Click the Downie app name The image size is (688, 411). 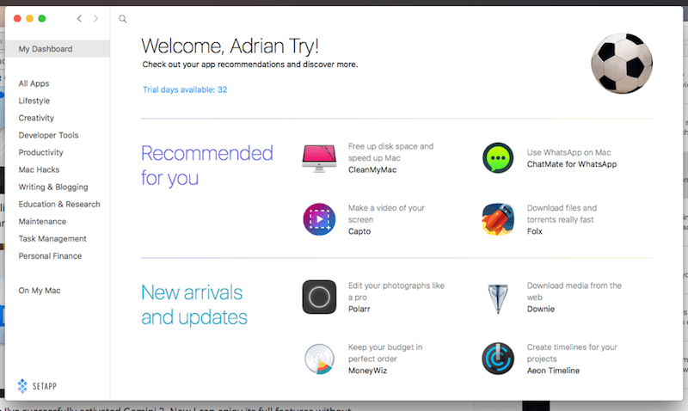[x=541, y=309]
